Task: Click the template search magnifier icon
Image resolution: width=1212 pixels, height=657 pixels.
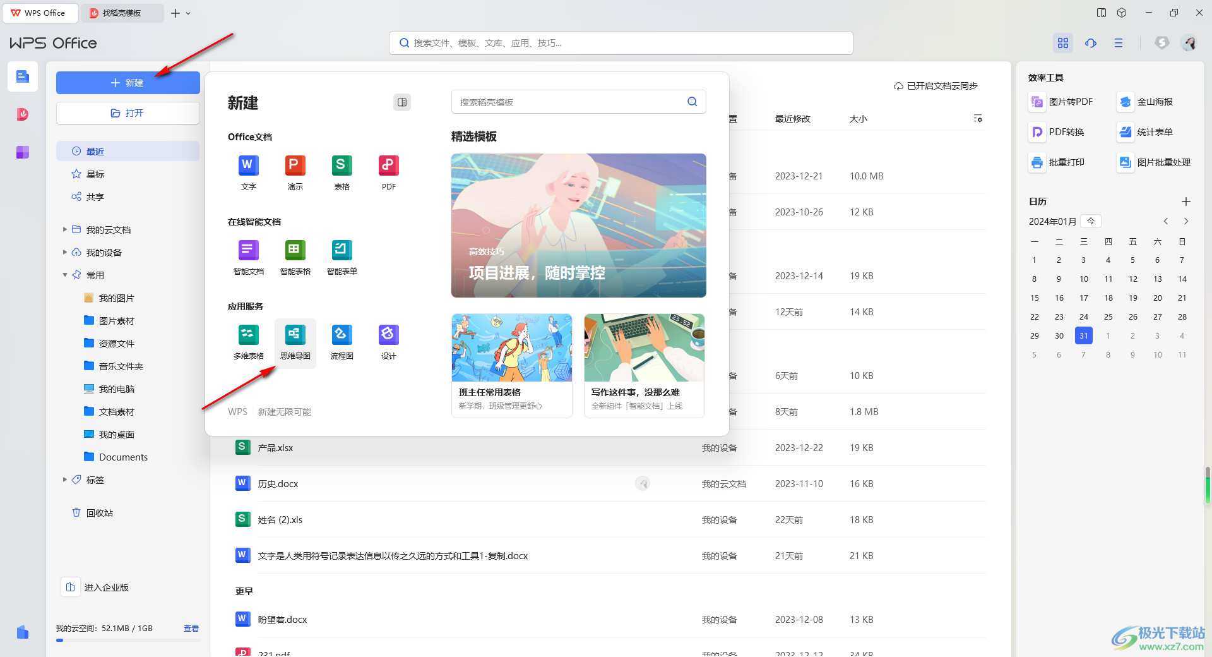Action: [692, 102]
